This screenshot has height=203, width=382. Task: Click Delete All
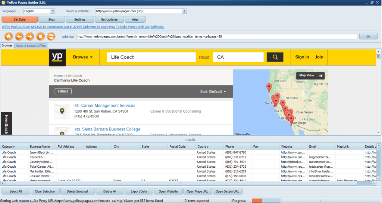[110, 191]
